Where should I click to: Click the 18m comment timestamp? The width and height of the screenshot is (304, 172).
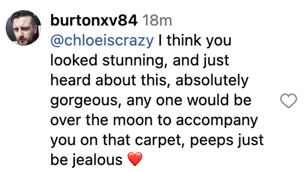[x=157, y=21]
